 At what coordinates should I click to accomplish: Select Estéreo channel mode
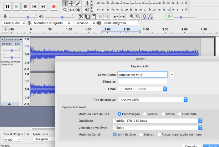[141, 135]
